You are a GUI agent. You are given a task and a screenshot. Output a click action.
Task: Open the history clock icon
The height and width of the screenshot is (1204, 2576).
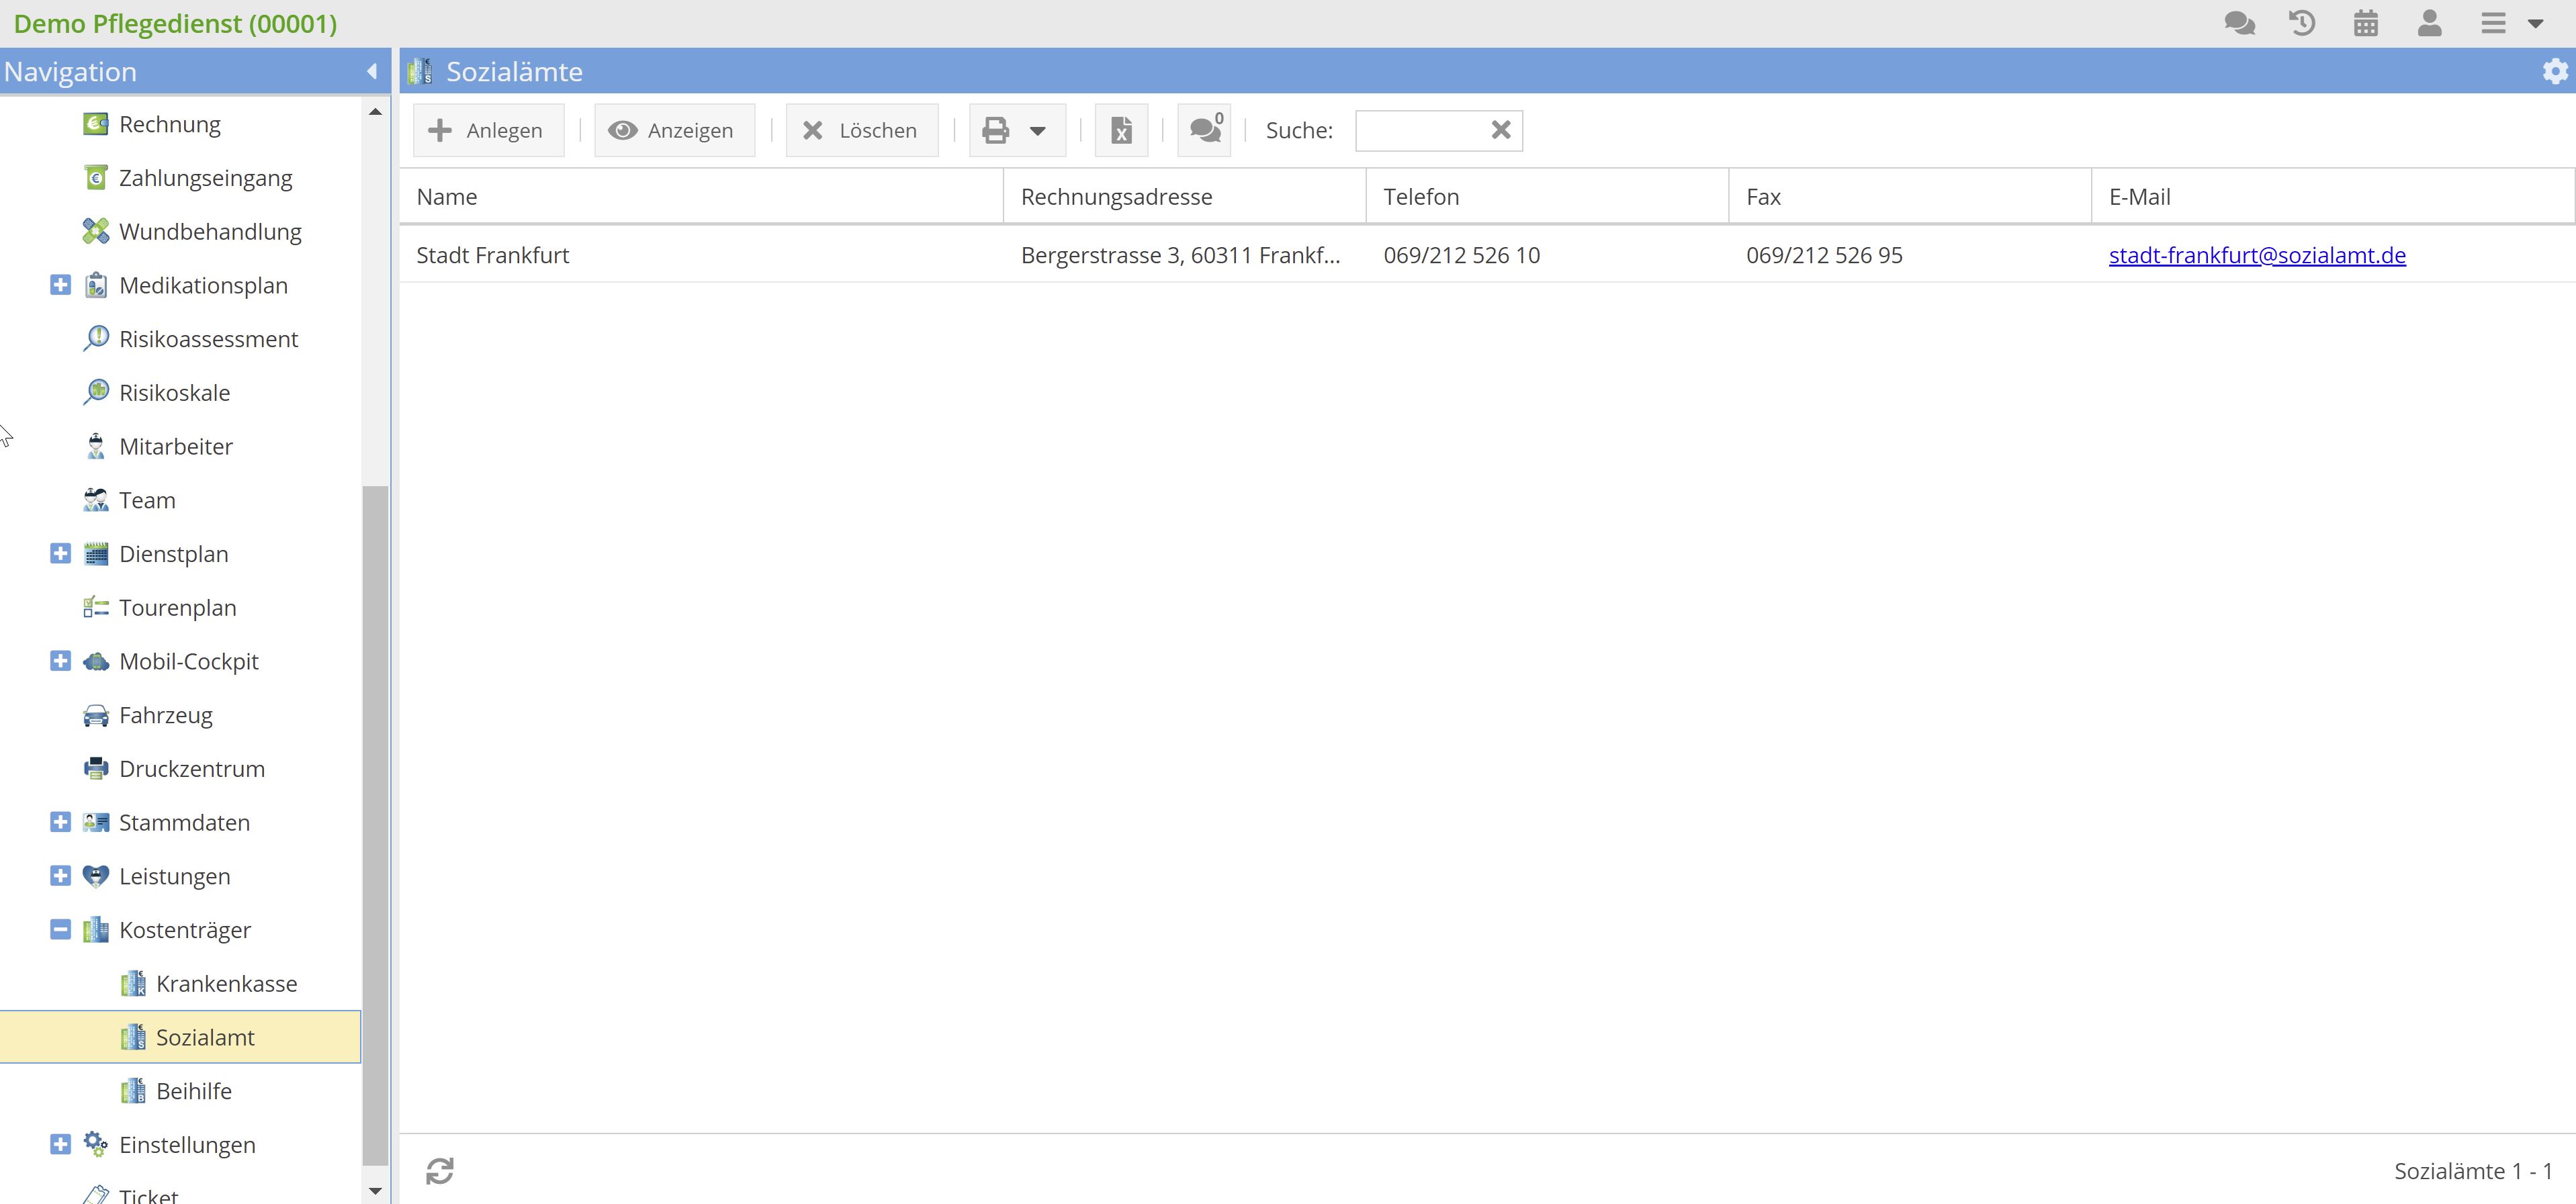pyautogui.click(x=2302, y=23)
